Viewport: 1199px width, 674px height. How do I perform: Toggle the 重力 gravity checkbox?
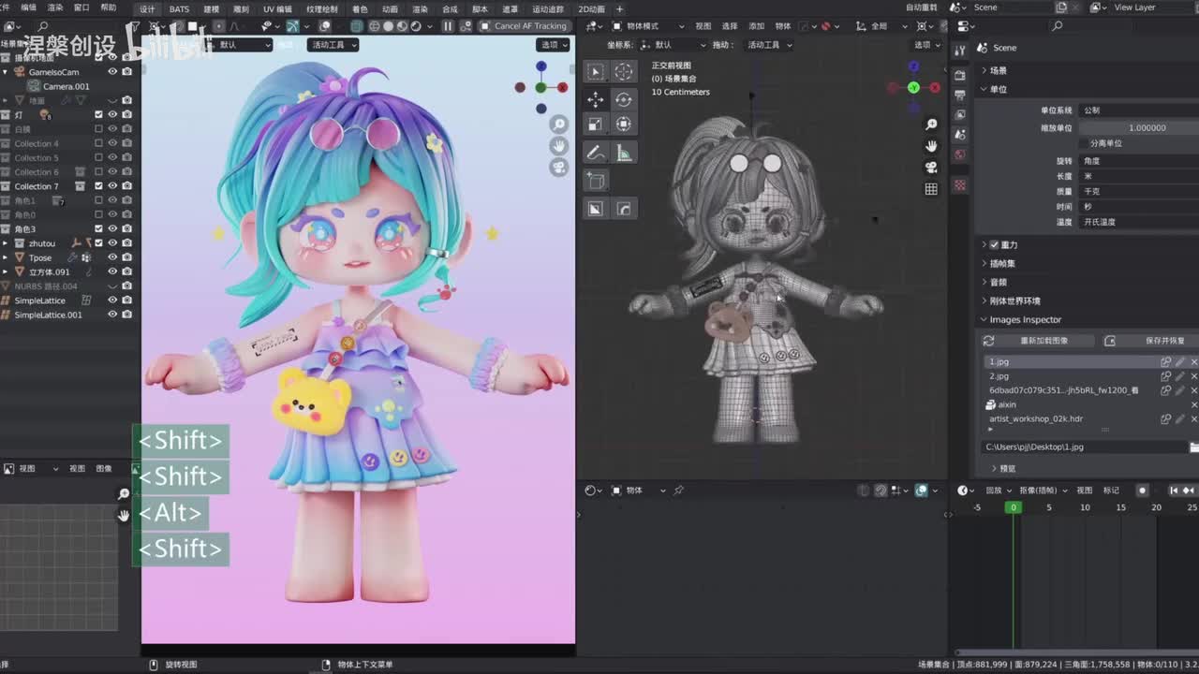(994, 244)
